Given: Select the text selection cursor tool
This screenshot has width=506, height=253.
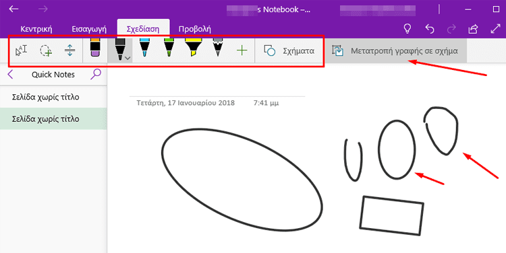Looking at the screenshot, I should click(x=22, y=51).
